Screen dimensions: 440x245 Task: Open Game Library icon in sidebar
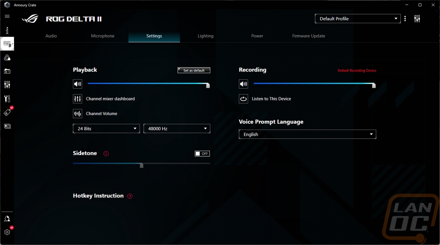[7, 71]
